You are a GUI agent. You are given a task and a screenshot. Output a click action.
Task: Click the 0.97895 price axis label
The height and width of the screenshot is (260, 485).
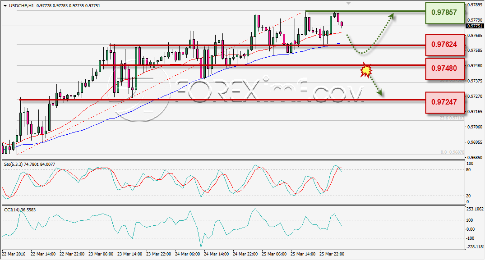(x=475, y=5)
